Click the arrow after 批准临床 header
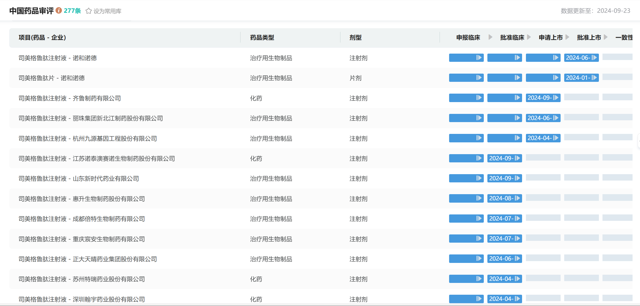 coord(529,37)
